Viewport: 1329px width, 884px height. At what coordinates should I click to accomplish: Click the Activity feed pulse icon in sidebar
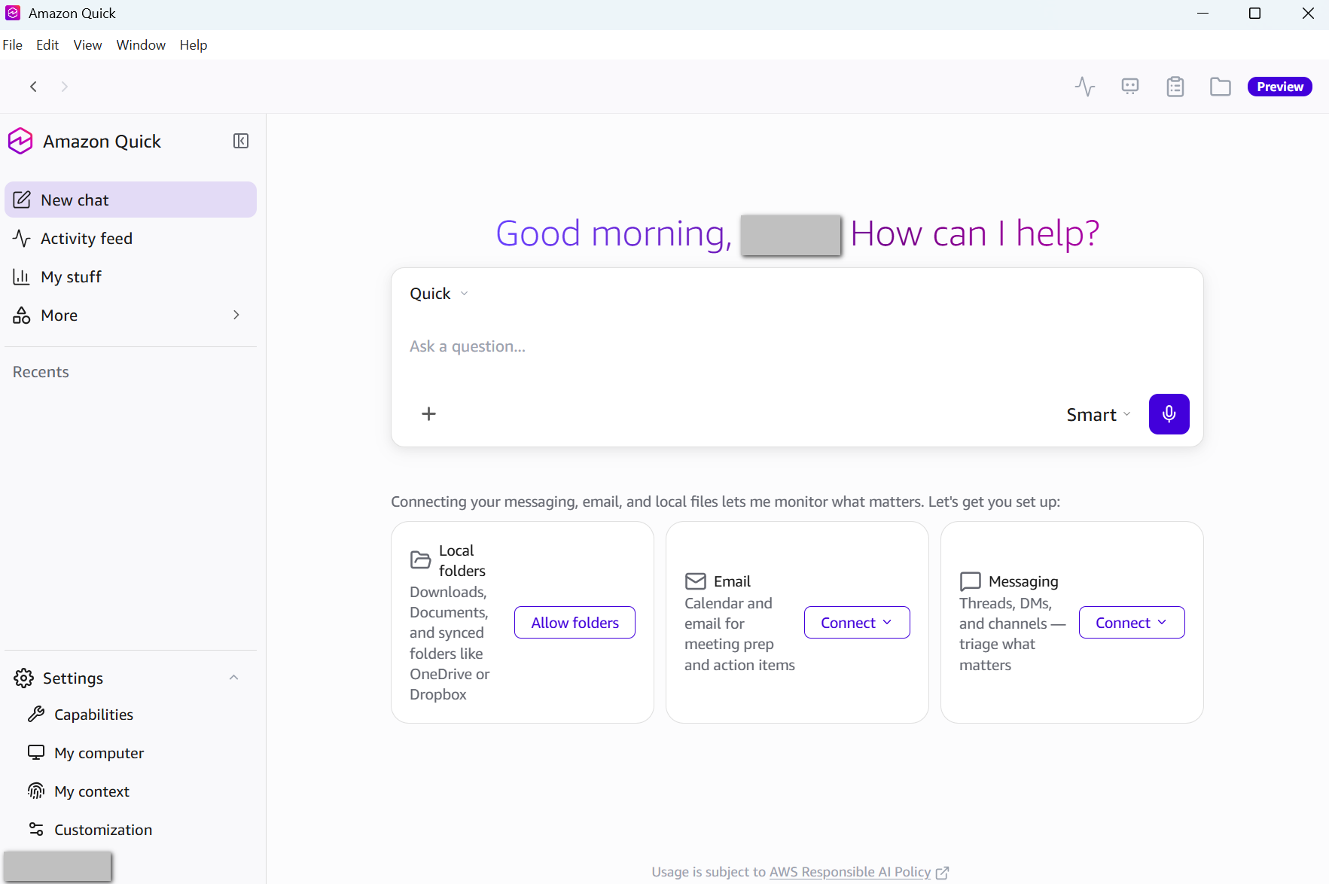(x=22, y=238)
